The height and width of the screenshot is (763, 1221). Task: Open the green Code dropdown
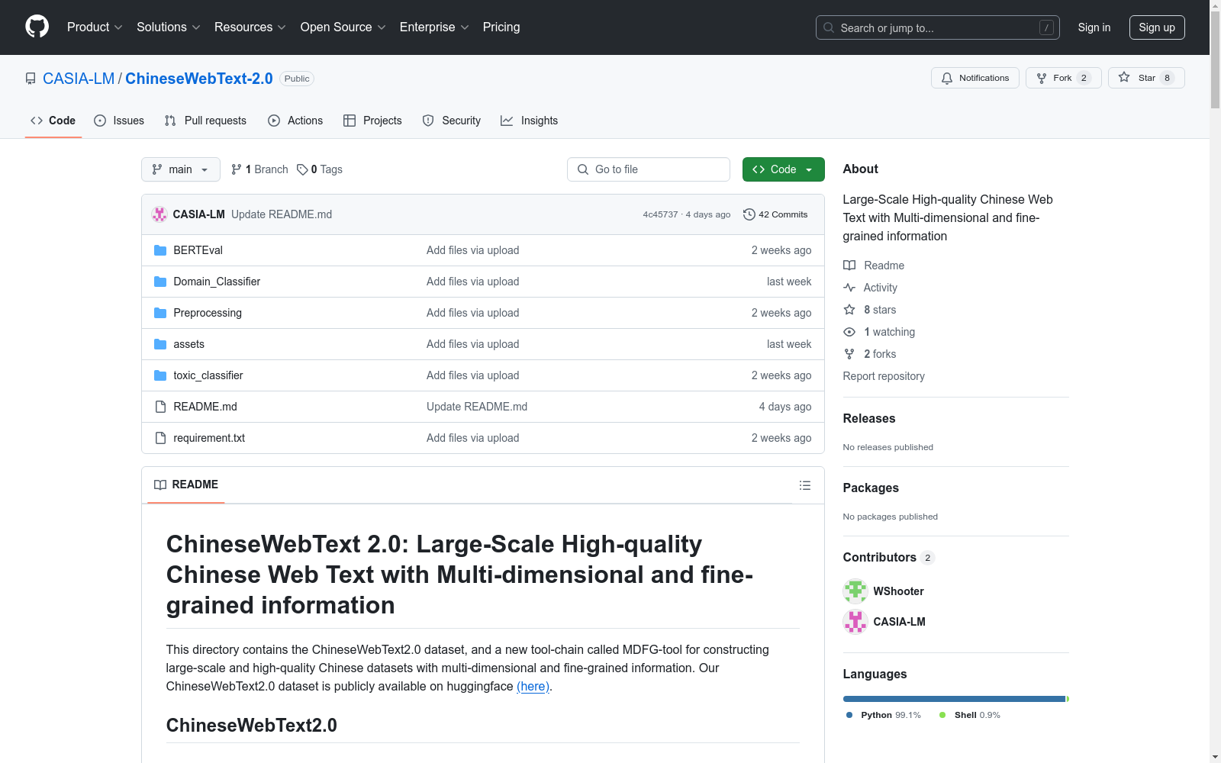pyautogui.click(x=783, y=169)
